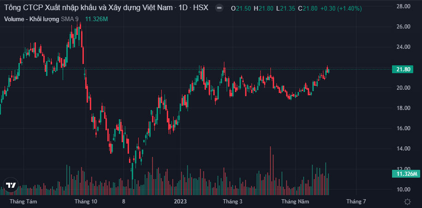Click the 18.00 price axis label
Screen dimensions: 422x208
point(404,108)
